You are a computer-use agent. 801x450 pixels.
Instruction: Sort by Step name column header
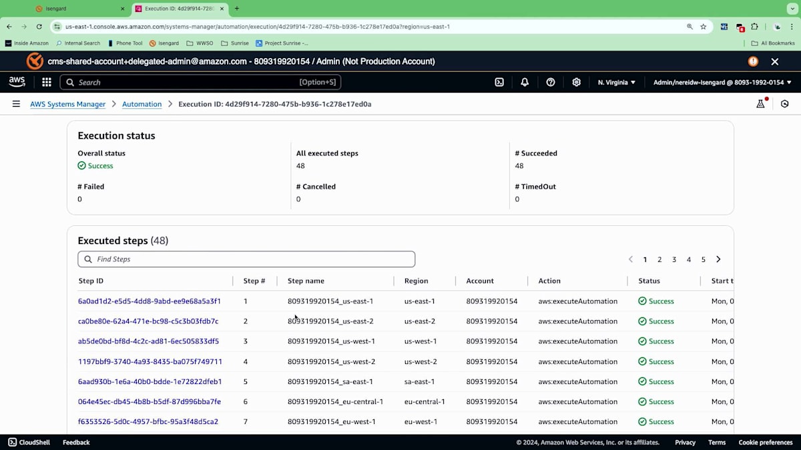pos(306,281)
